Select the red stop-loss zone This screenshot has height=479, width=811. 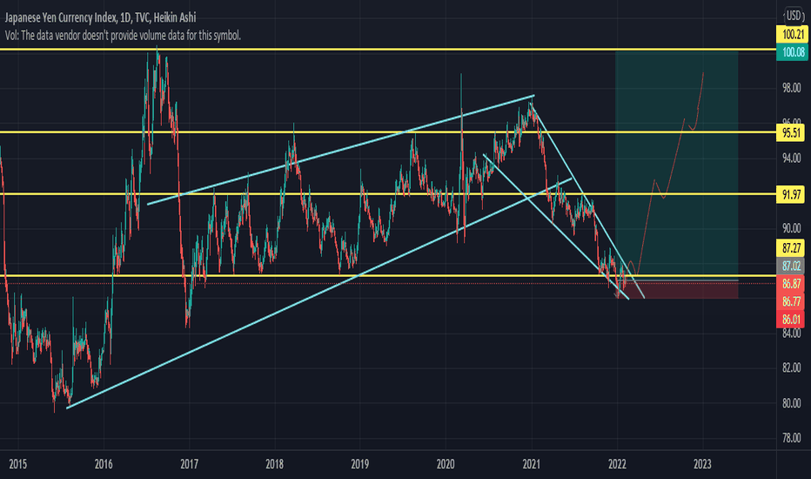(676, 289)
